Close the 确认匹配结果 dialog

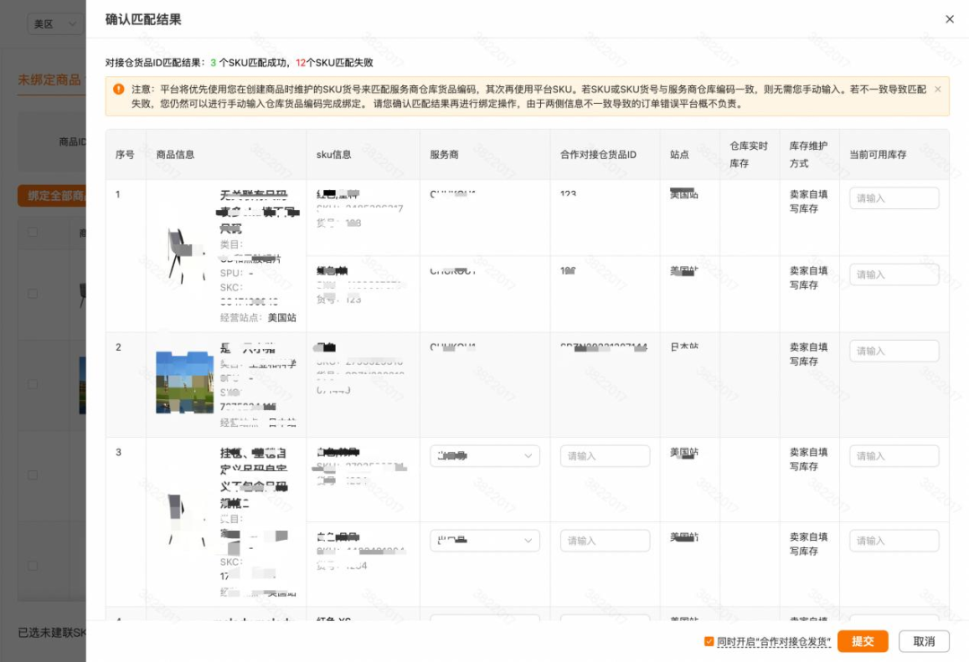click(x=948, y=19)
